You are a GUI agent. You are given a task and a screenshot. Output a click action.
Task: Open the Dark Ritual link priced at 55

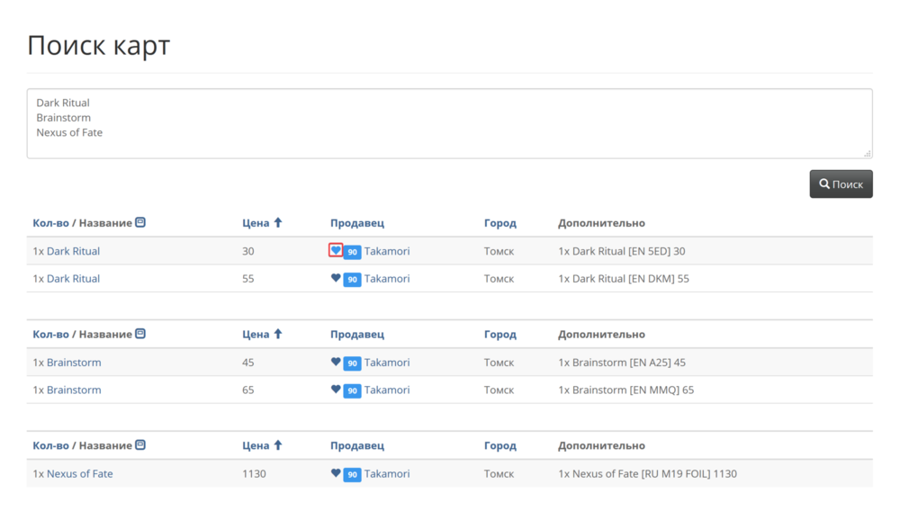click(x=73, y=279)
